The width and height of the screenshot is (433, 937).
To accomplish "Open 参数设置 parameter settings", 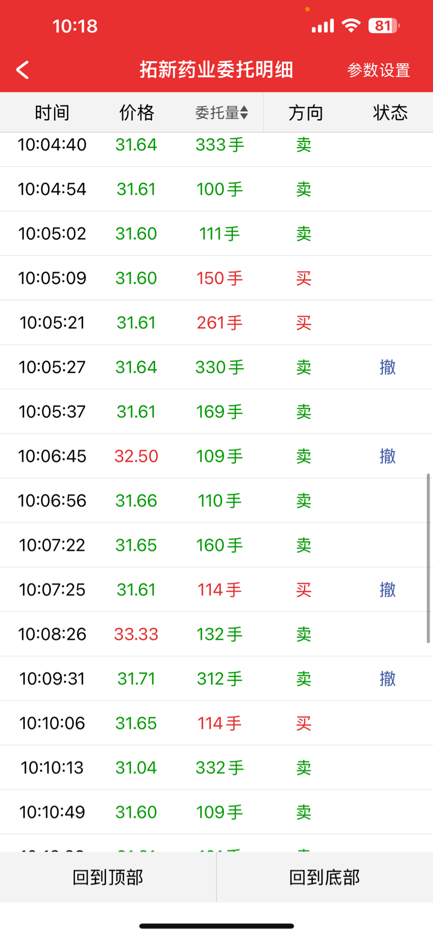I will click(x=378, y=70).
